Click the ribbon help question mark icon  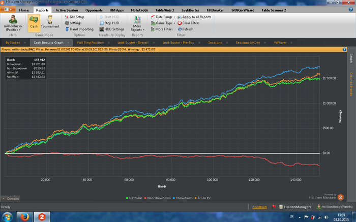[x=351, y=10]
